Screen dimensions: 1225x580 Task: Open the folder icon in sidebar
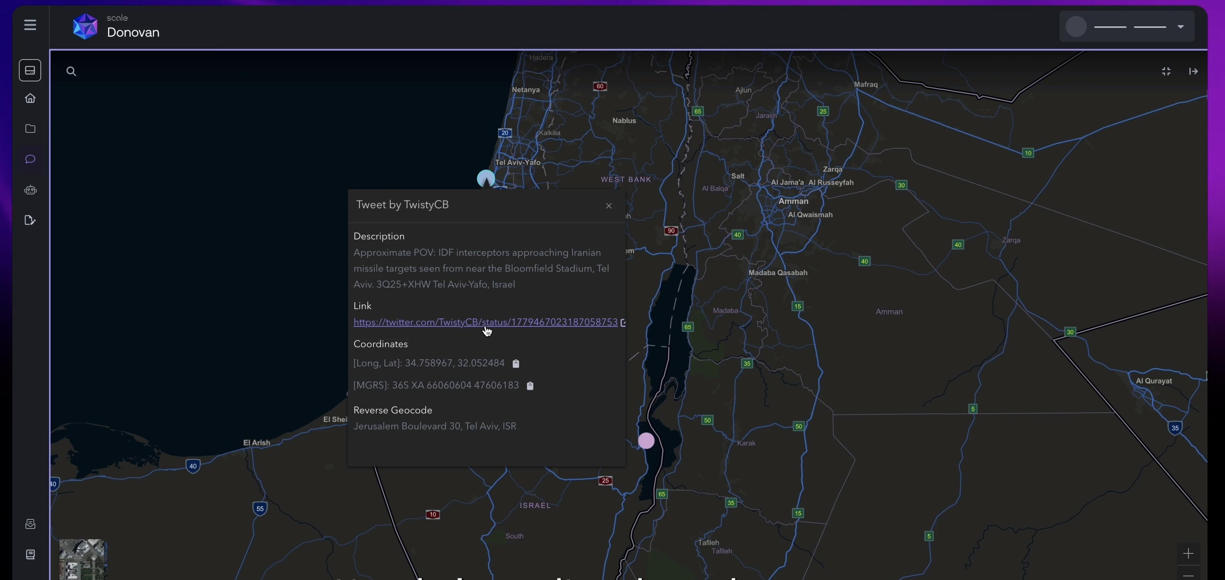pos(30,129)
